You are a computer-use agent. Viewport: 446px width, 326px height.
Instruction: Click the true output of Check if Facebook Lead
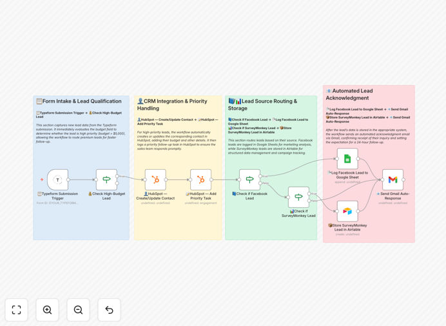[260, 176]
